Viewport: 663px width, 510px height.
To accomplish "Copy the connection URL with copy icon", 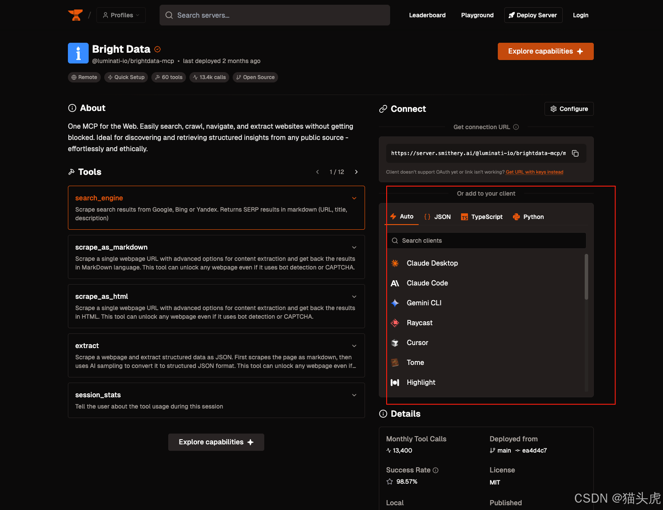I will (575, 153).
